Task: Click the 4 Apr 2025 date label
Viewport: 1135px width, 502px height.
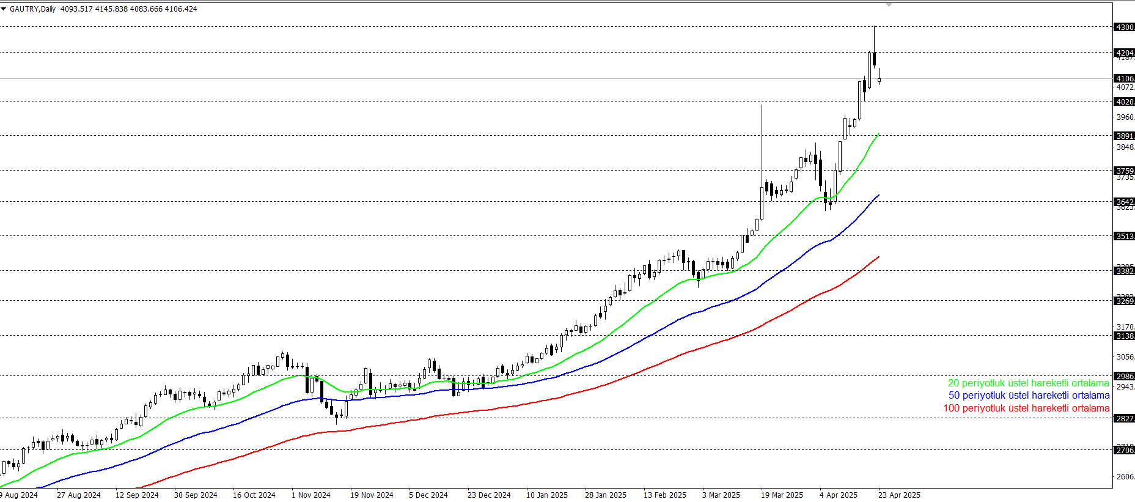Action: tap(839, 495)
